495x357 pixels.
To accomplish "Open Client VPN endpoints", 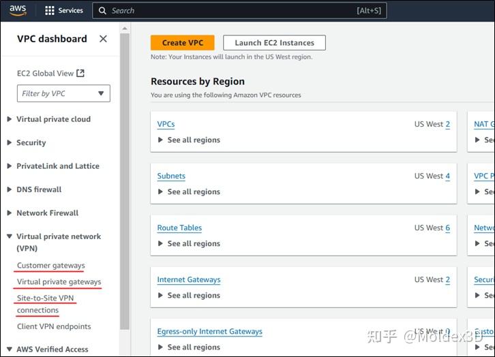I will pos(54,326).
